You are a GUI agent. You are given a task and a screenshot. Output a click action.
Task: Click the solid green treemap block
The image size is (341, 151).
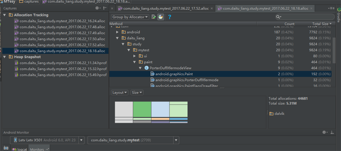142,109
